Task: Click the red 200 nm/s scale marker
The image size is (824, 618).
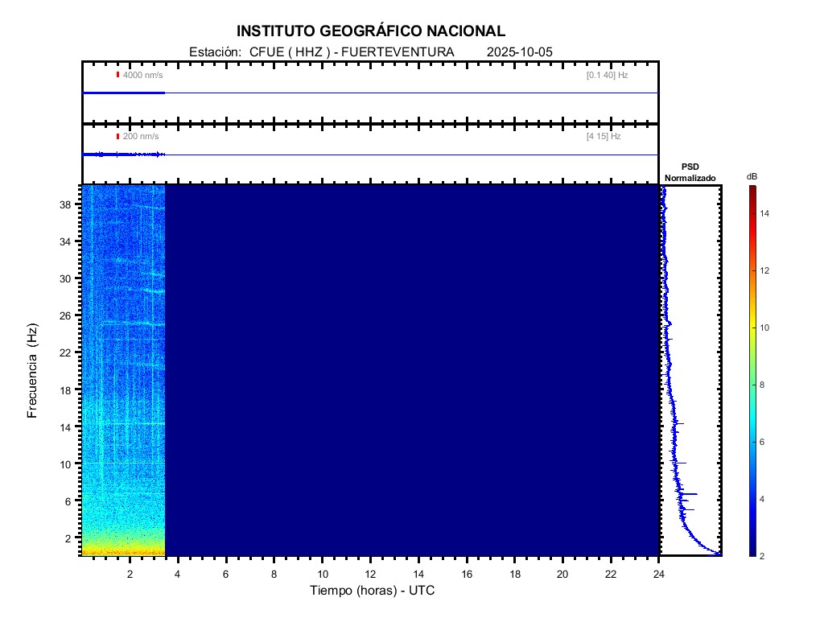Action: (x=117, y=137)
